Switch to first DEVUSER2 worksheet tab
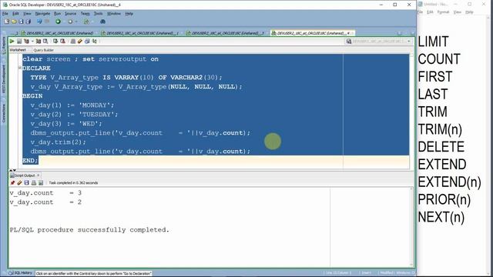The image size is (493, 277). pyautogui.click(x=57, y=33)
